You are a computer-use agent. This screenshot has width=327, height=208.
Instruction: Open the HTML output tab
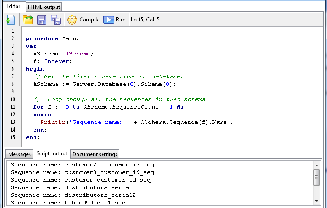(44, 7)
